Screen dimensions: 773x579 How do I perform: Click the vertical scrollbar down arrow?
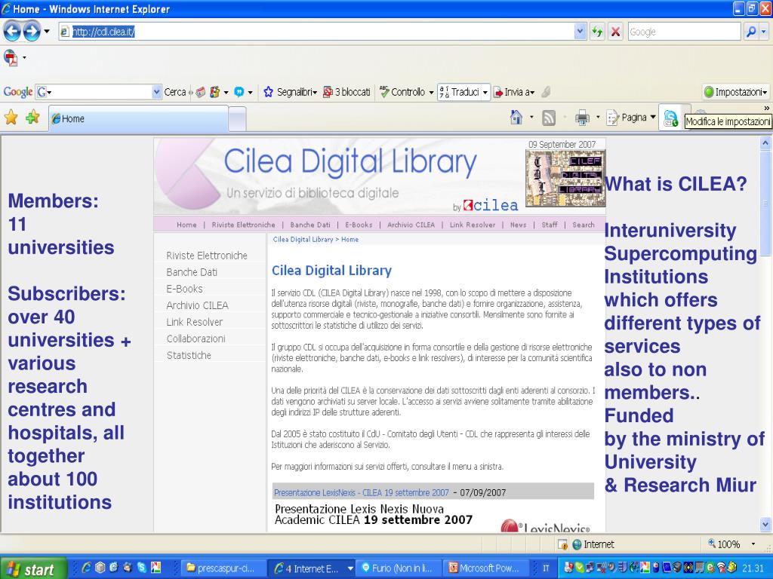coord(765,525)
